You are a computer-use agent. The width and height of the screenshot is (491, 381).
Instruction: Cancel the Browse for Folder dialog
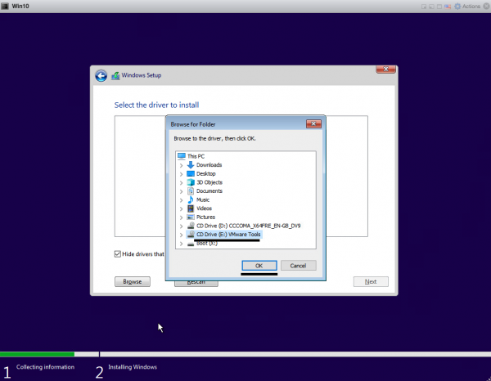(x=298, y=266)
